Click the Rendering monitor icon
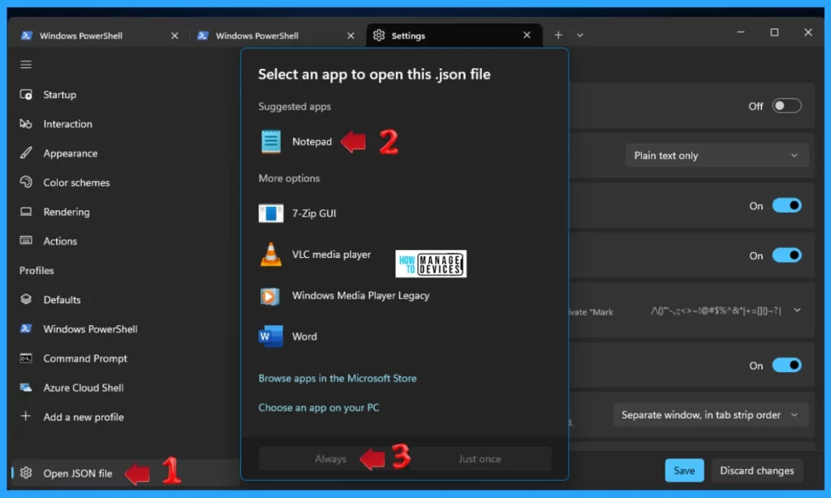This screenshot has width=831, height=498. coord(26,212)
